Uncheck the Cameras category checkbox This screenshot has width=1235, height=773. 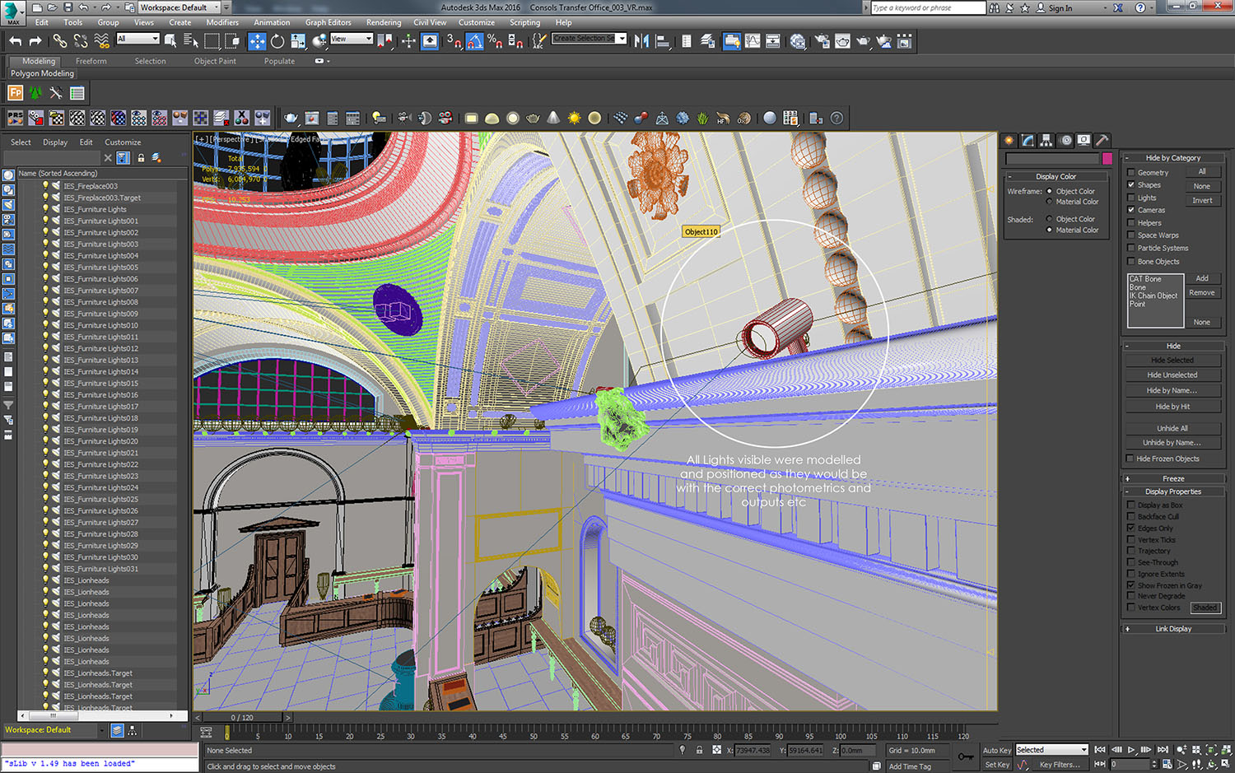tap(1131, 210)
